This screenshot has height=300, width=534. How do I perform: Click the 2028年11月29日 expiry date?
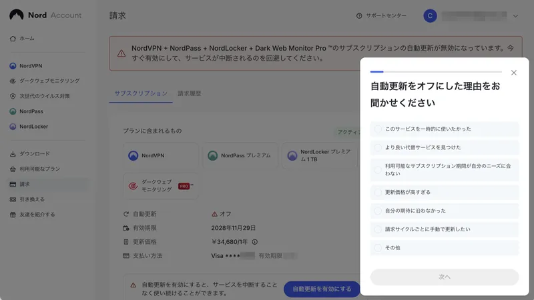coord(233,228)
